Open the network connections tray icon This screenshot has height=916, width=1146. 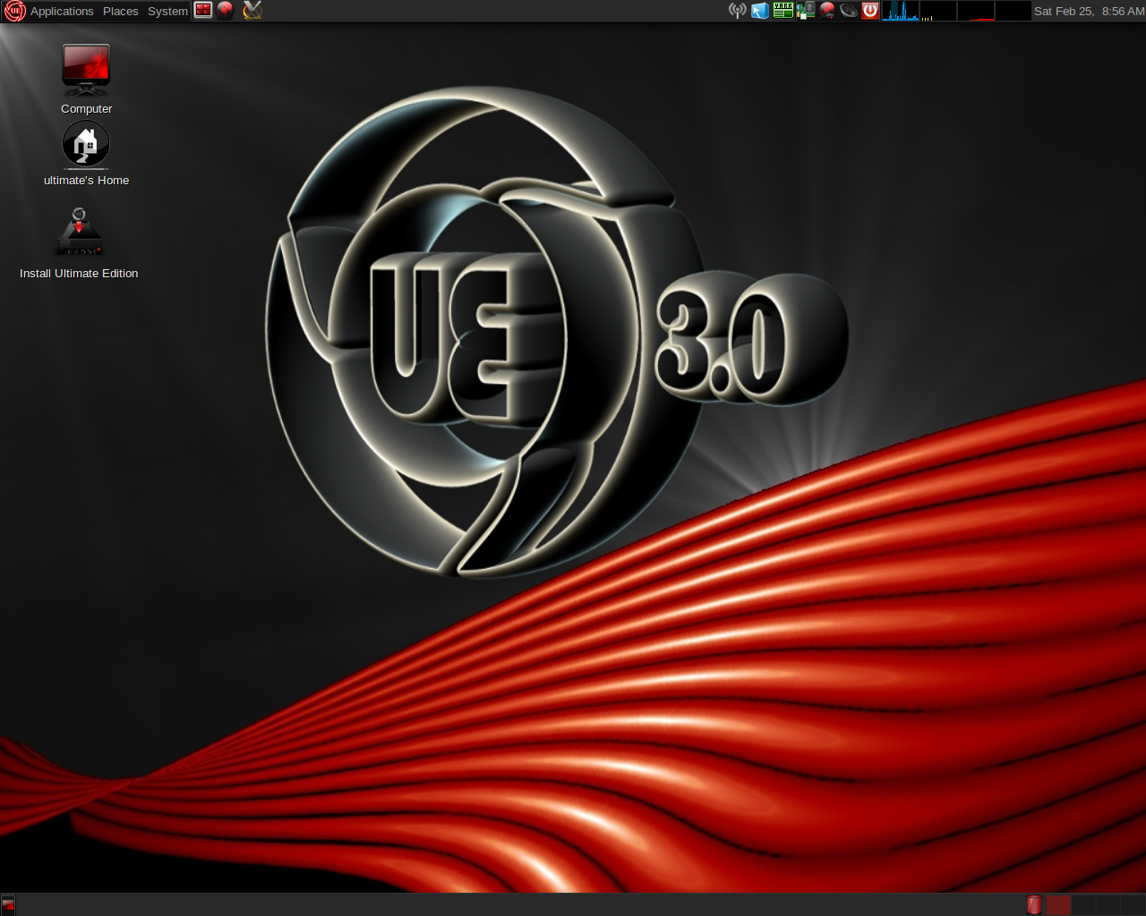click(x=806, y=11)
